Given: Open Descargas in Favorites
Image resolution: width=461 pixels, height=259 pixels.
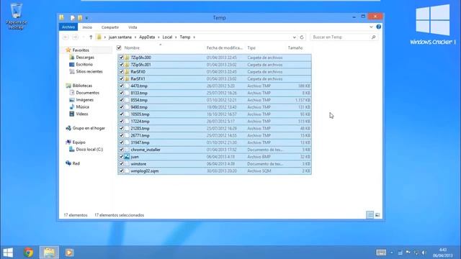Looking at the screenshot, I should coord(85,58).
